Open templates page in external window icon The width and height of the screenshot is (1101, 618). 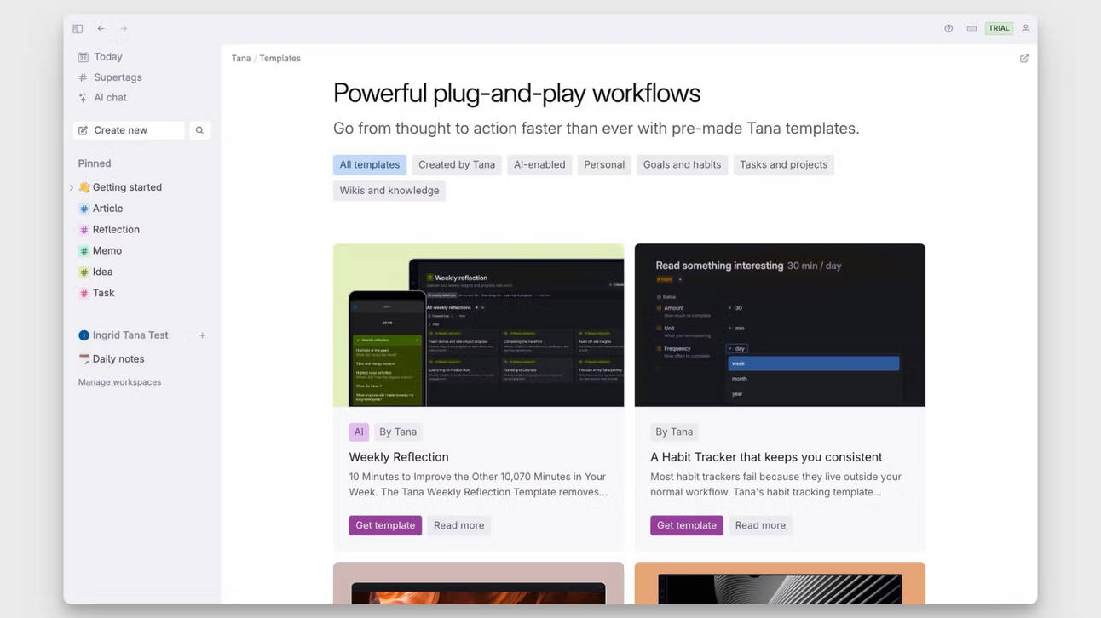(x=1024, y=59)
